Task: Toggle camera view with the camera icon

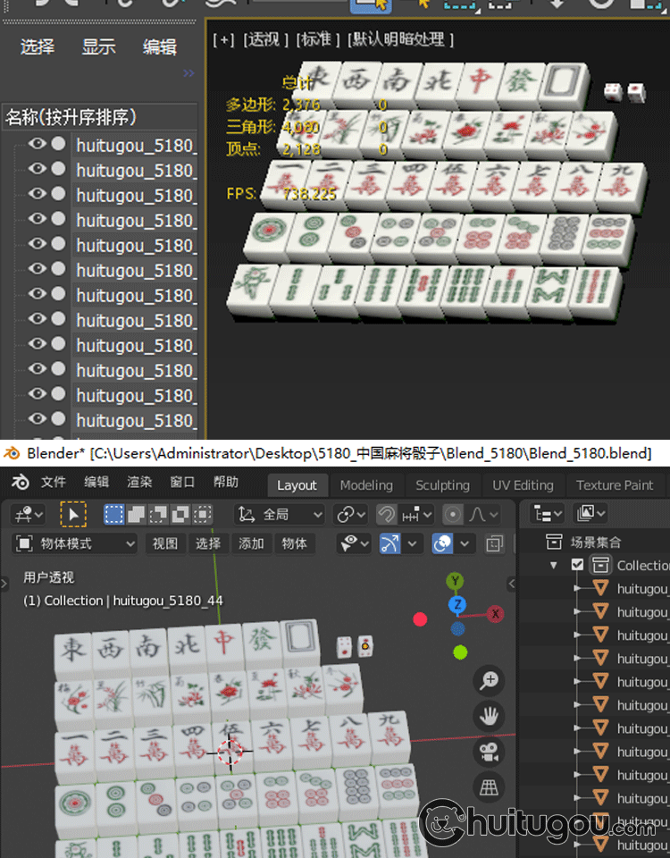Action: tap(489, 752)
